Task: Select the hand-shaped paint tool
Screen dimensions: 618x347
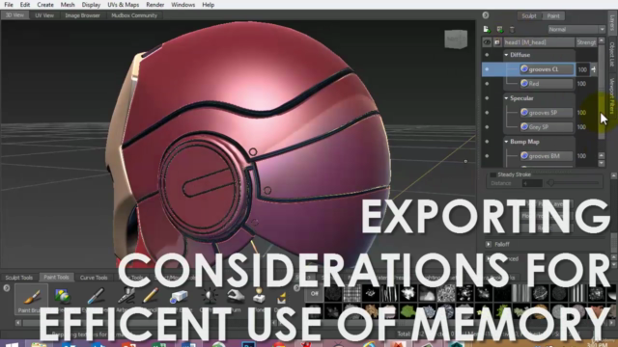Action: [236, 296]
